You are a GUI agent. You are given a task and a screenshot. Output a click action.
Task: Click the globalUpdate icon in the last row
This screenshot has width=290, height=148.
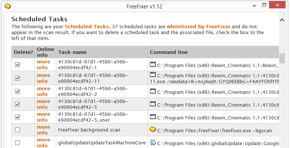pos(153,142)
